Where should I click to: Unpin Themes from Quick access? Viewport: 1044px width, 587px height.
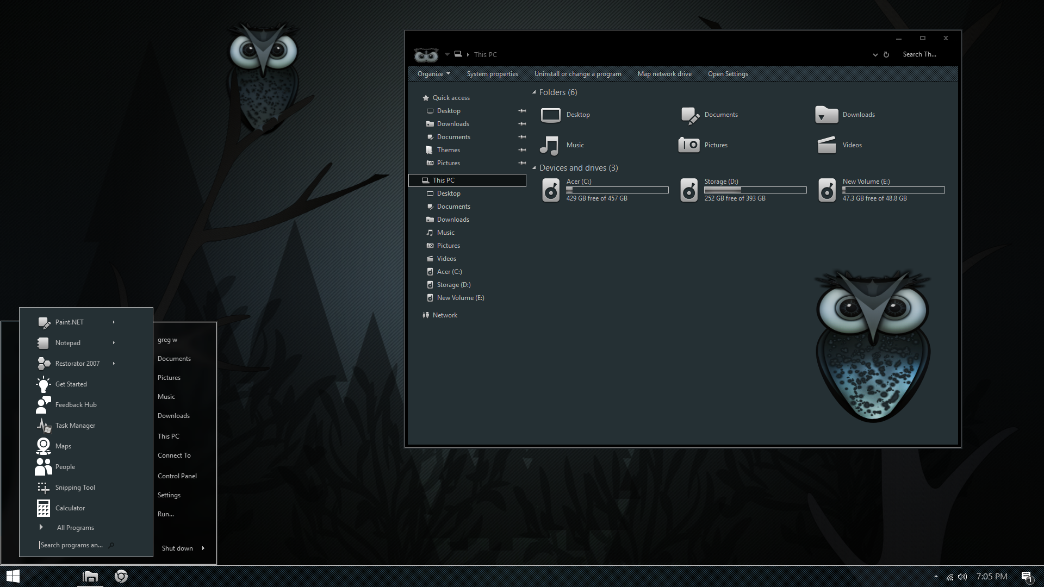(x=521, y=149)
